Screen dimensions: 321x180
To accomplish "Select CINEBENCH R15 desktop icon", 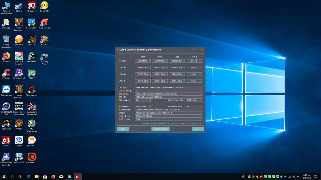I will 6,109.
